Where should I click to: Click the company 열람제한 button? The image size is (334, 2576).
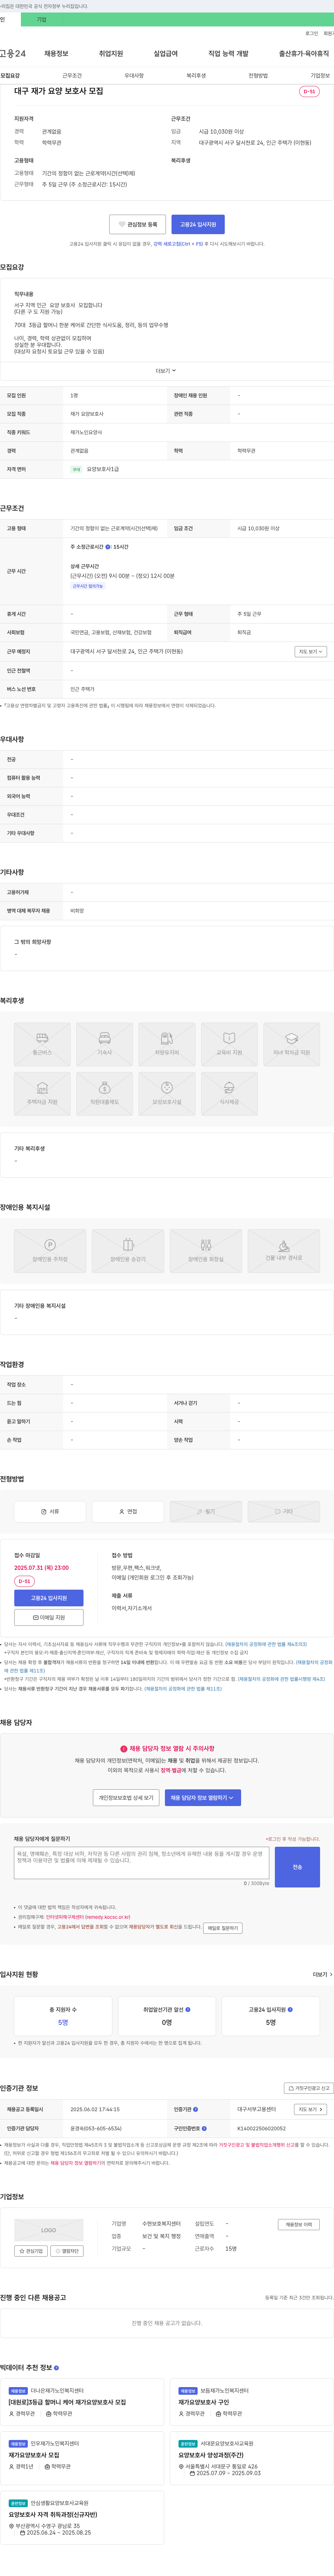pos(68,2251)
